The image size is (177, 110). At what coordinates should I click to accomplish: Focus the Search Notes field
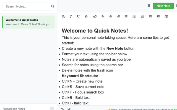pos(27,7)
